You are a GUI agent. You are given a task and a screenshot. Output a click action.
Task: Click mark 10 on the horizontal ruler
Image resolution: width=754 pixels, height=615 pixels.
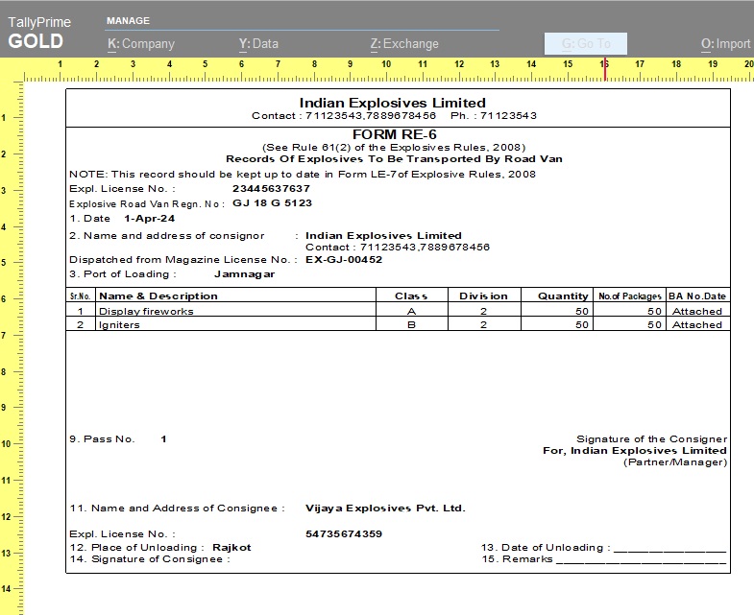[386, 65]
